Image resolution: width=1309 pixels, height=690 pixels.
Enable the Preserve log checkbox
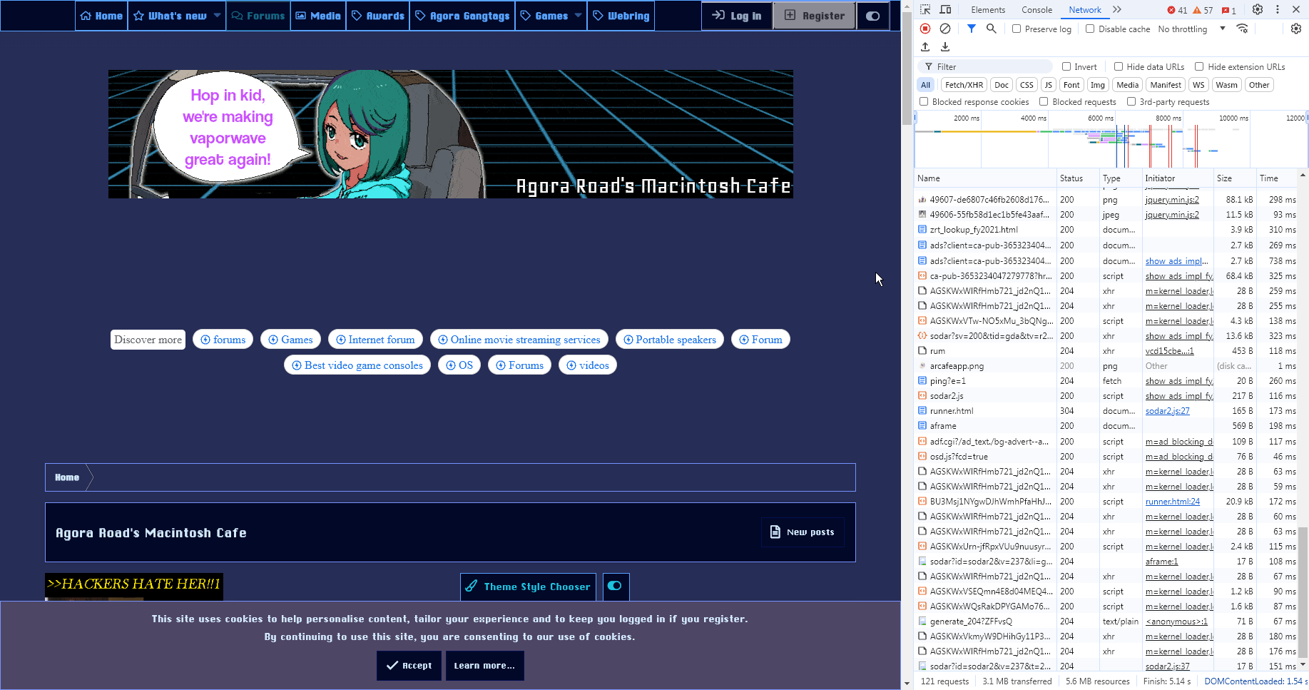click(x=1017, y=29)
